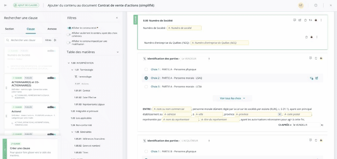Screen dimensions: 337x159
Task: Click the edit icon on the Choix 2 row
Action: 317,78
